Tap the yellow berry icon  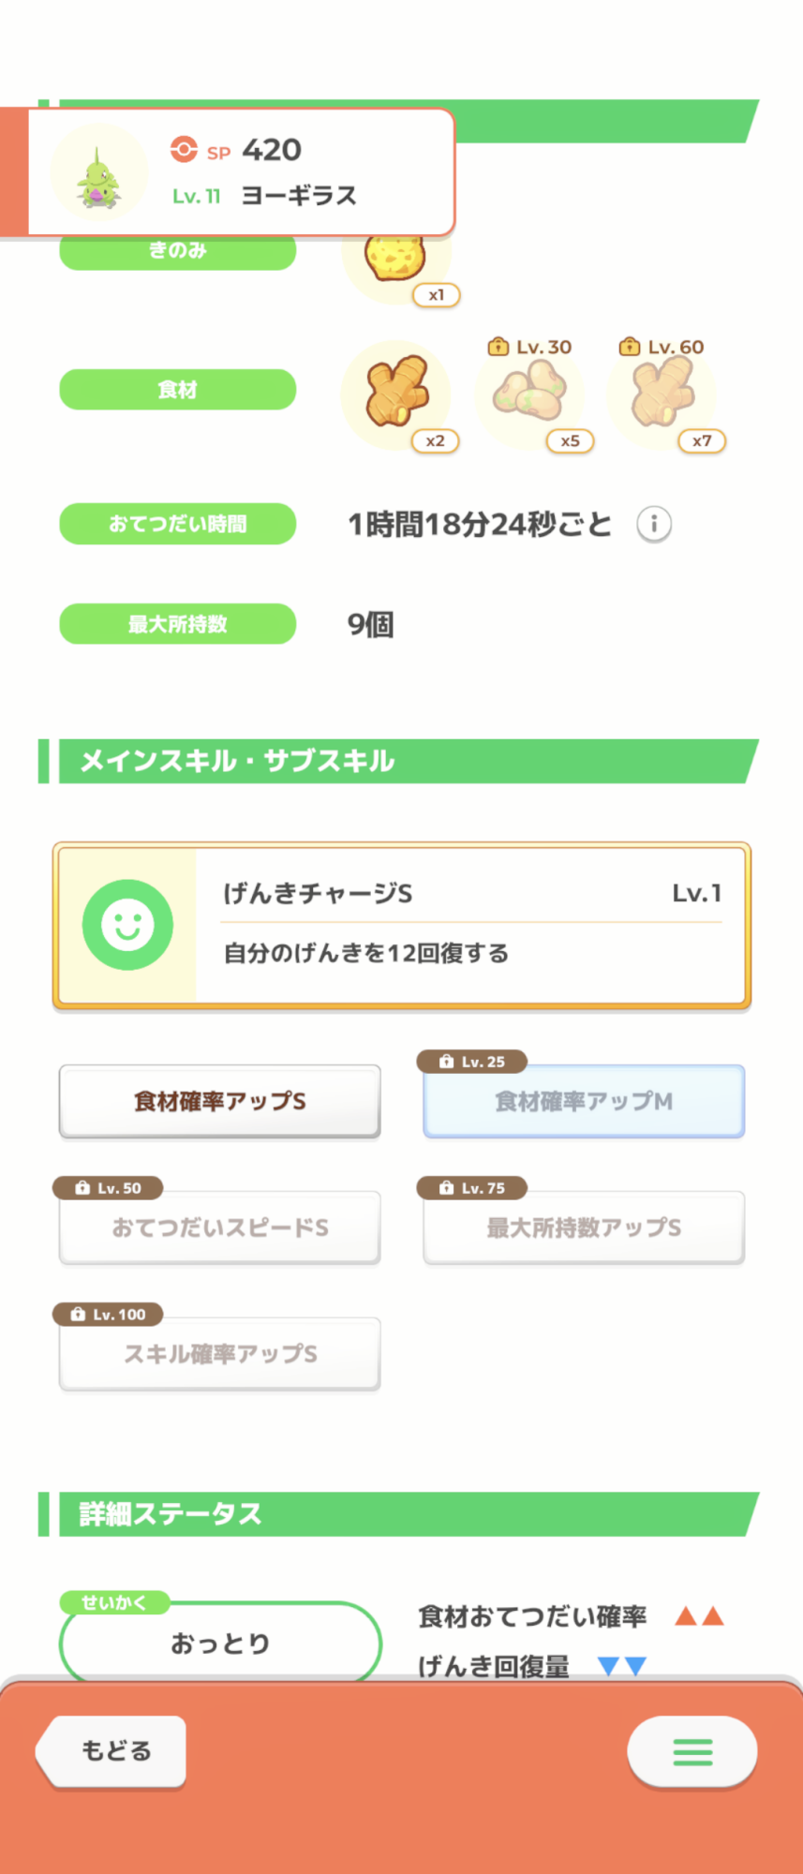point(395,258)
